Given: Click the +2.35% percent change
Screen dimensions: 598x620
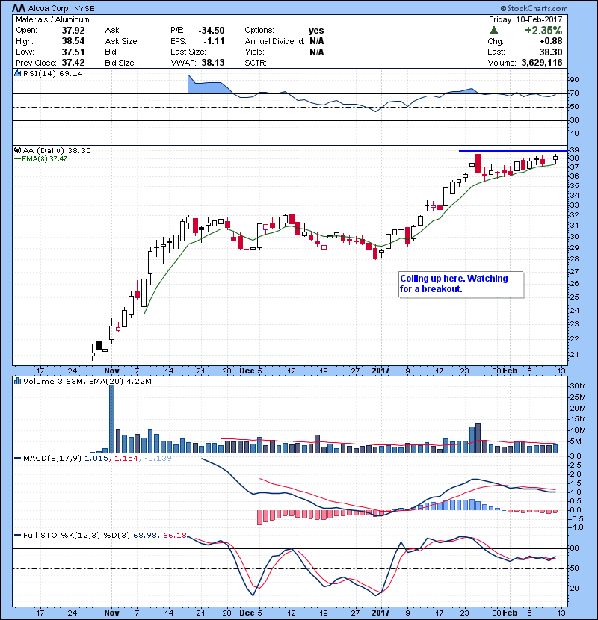Looking at the screenshot, I should pos(543,31).
